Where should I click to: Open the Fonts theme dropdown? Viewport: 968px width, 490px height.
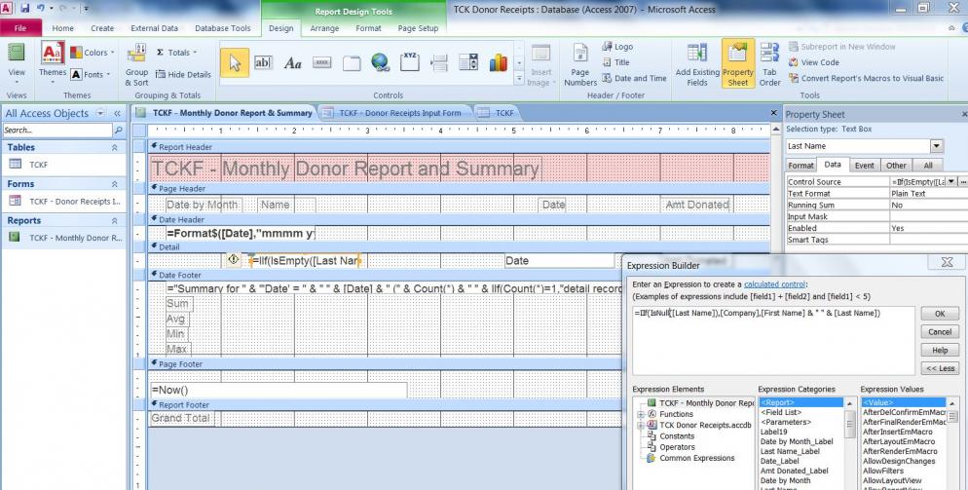(91, 74)
